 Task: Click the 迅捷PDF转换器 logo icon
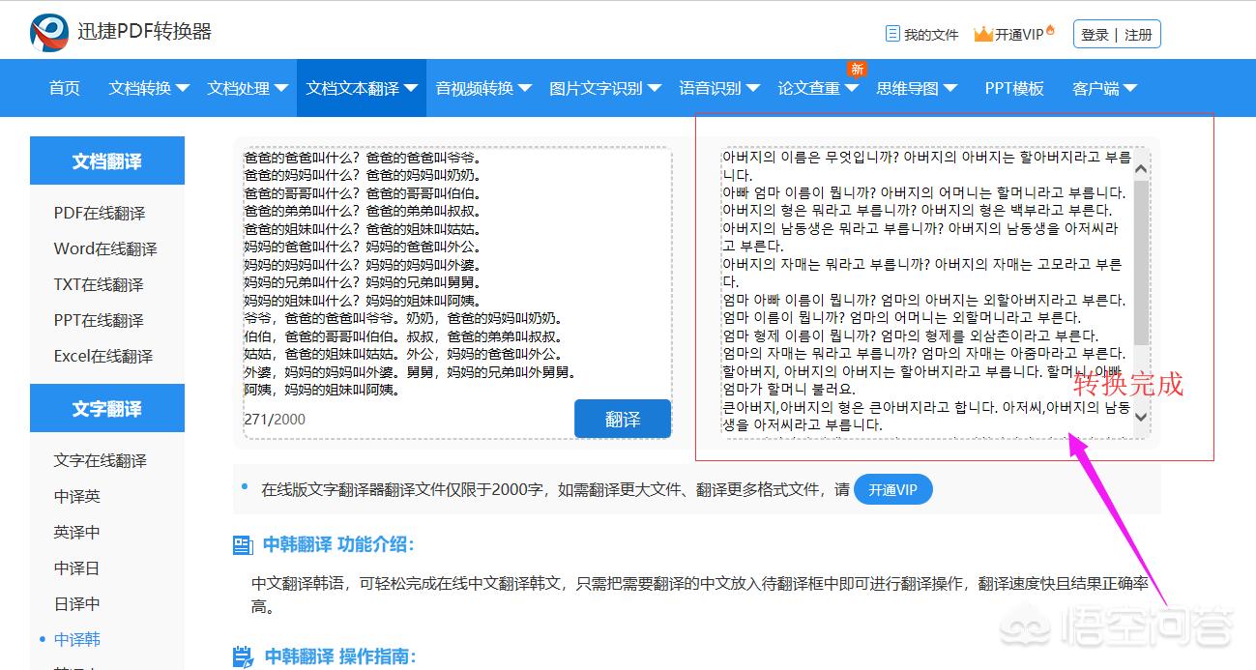48,33
